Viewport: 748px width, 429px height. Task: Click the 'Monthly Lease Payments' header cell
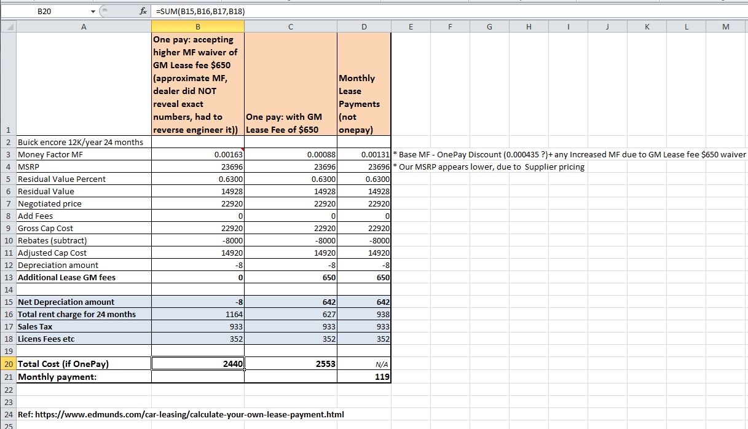[364, 84]
